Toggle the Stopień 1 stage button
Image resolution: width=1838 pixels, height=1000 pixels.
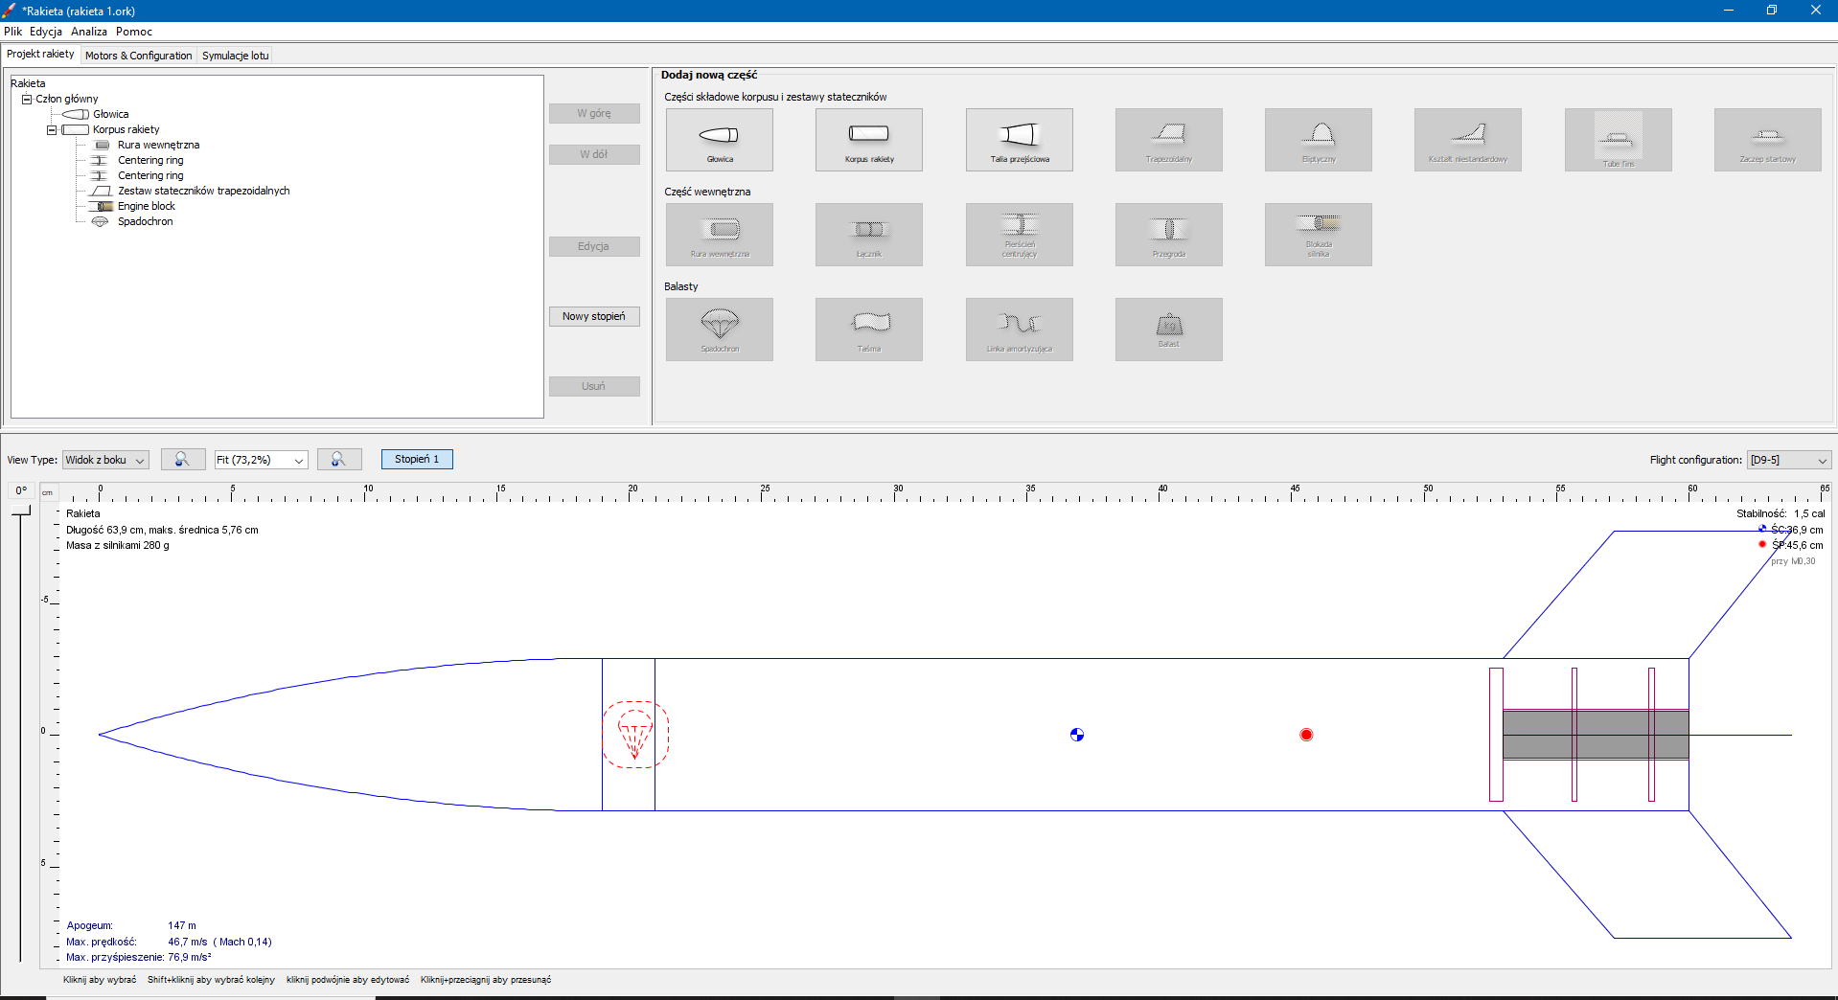[417, 460]
